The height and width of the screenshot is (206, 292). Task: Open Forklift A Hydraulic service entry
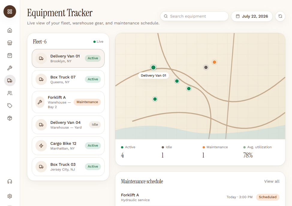[x=200, y=197]
